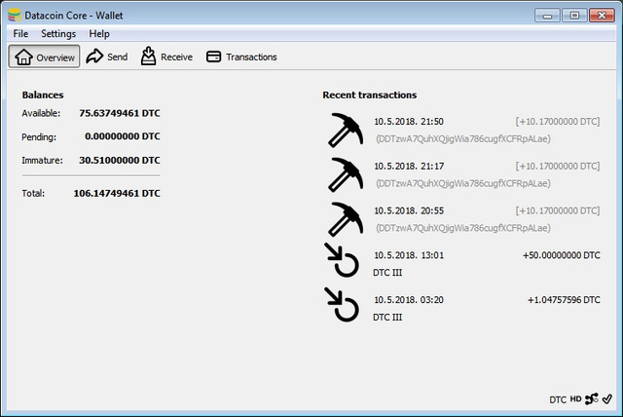This screenshot has height=417, width=623.
Task: Click the +1.04757596 DTC amount
Action: [564, 300]
